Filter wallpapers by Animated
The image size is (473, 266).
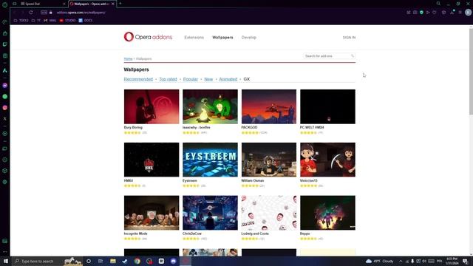228,79
